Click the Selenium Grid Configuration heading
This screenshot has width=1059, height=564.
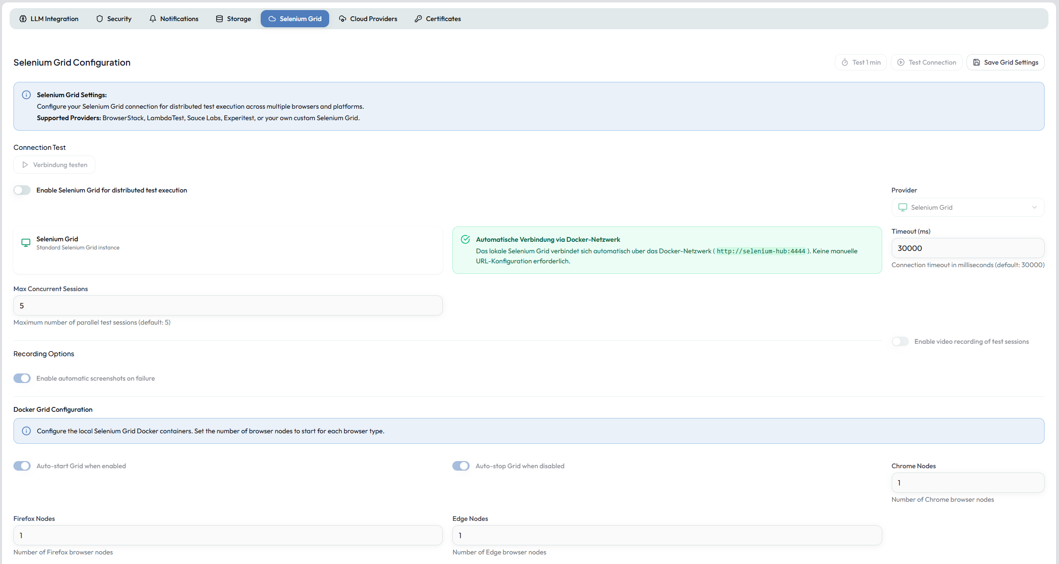click(x=72, y=62)
